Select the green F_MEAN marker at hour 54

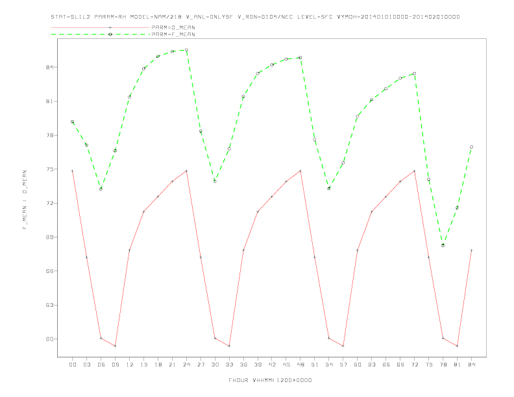tap(329, 188)
